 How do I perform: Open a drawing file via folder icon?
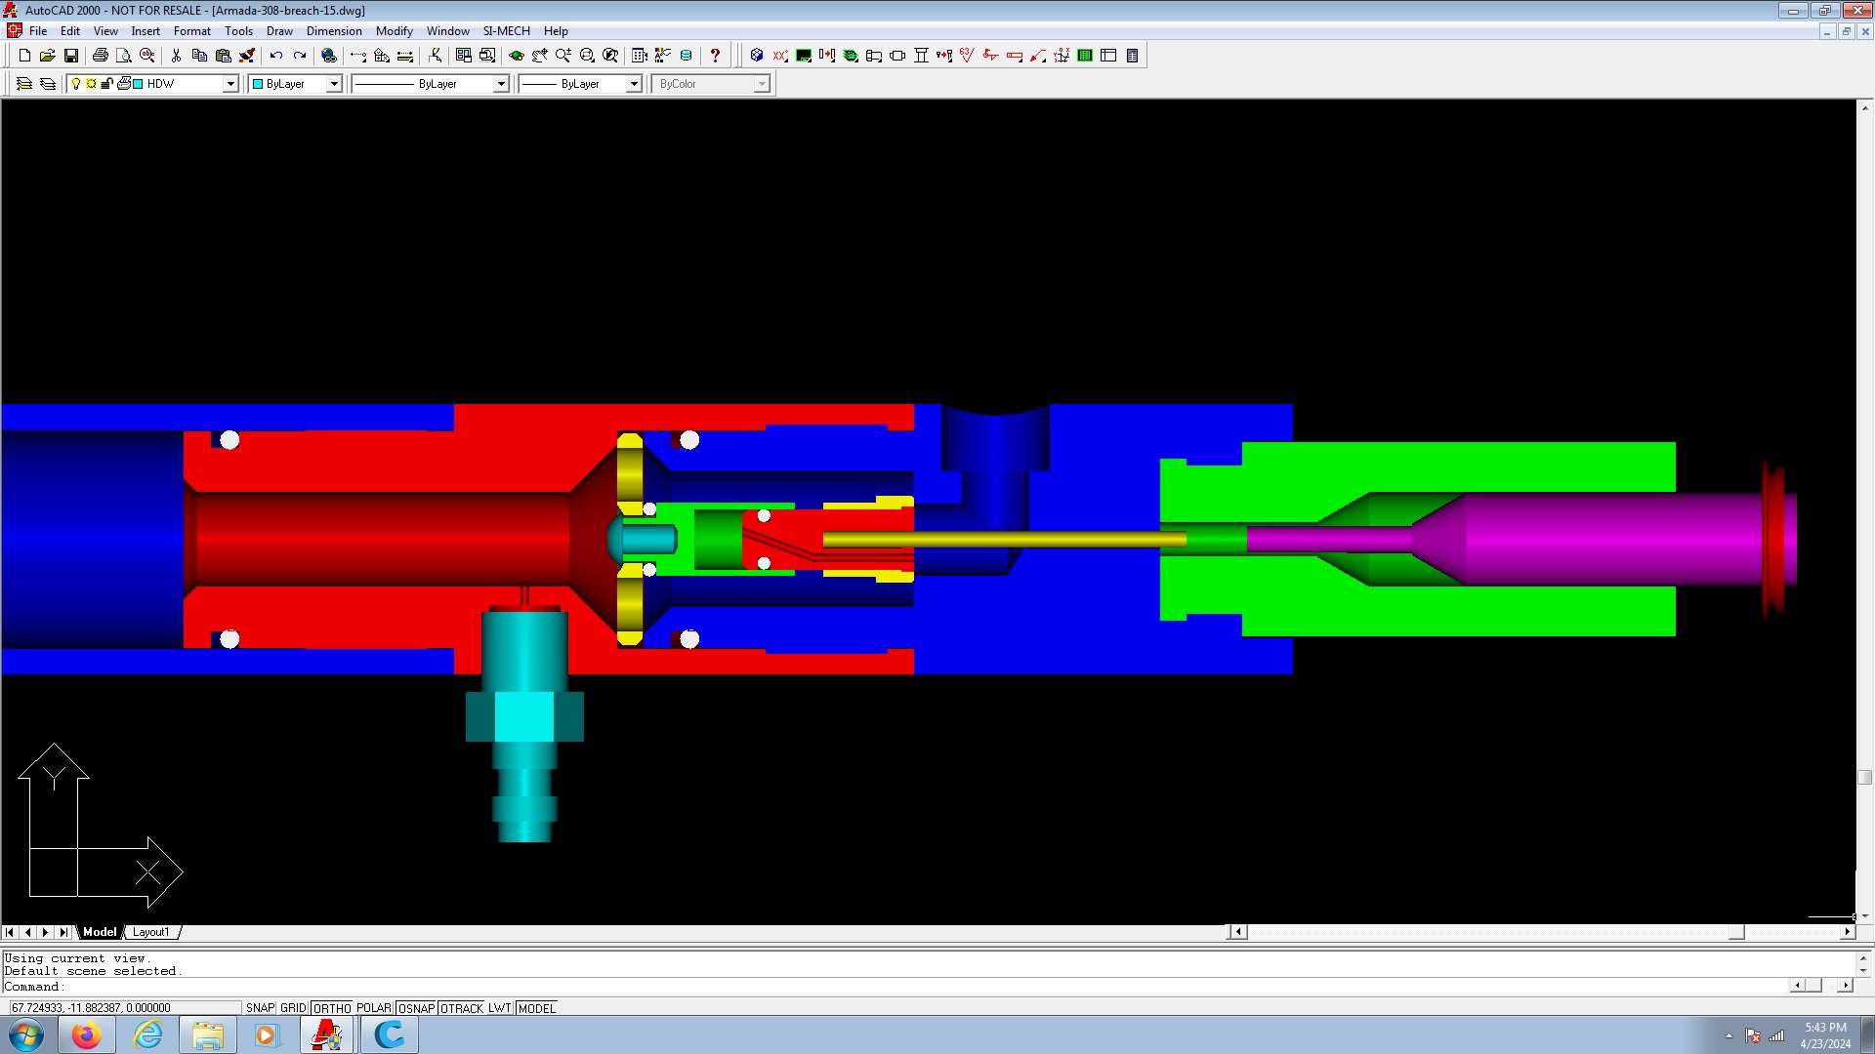(48, 56)
